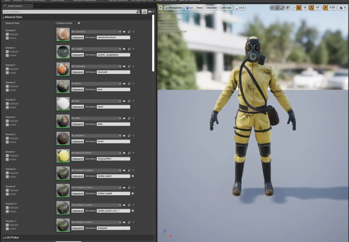
Task: Click the search magnifier in Search Details
Action: (x=138, y=12)
